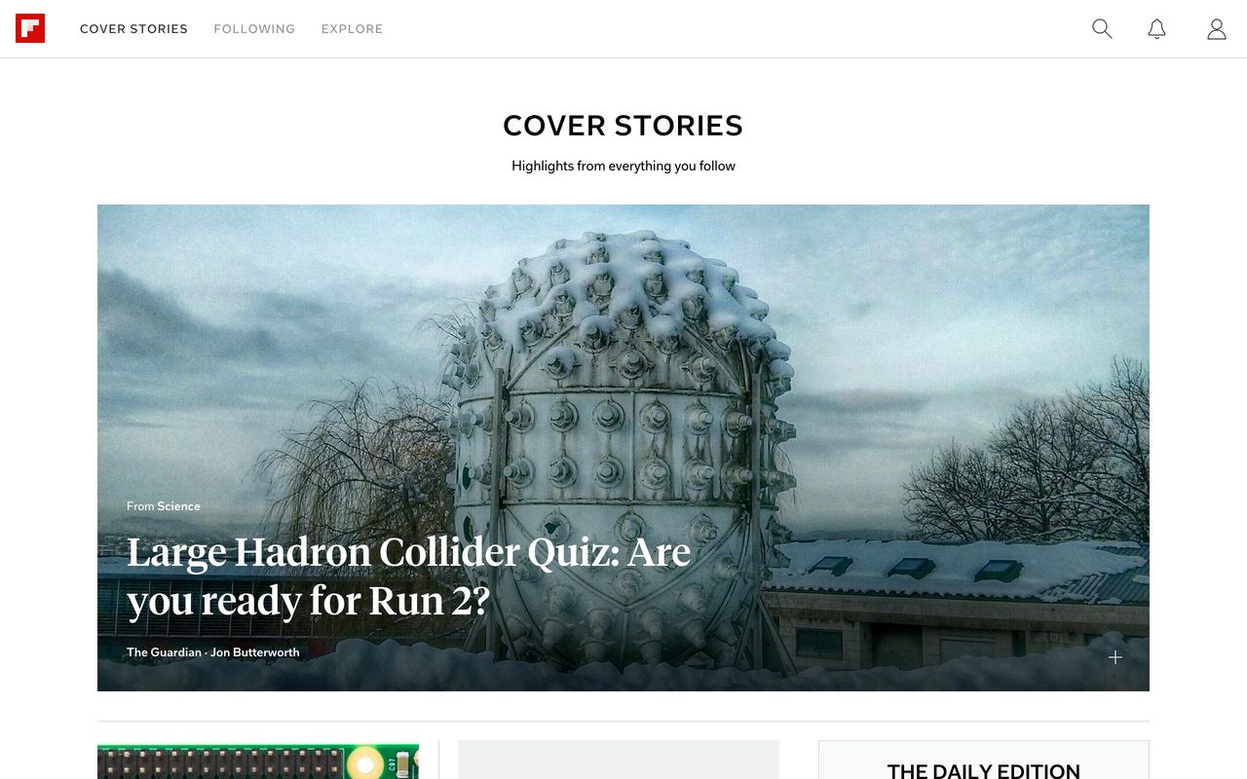Open the green circuit board story thumbnail

(258, 761)
